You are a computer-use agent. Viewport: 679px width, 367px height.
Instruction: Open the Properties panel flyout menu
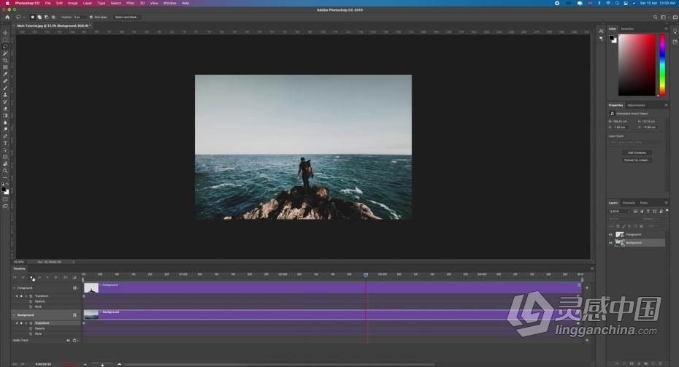pos(666,105)
